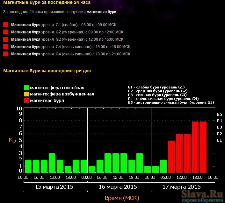Click heading 'Магнитные бури за последние три дня'
This screenshot has height=203, width=225.
click(x=47, y=71)
